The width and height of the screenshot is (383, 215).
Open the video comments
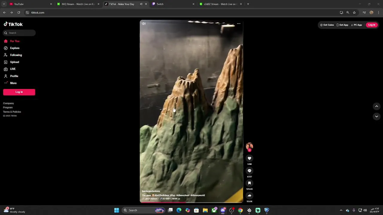(249, 171)
